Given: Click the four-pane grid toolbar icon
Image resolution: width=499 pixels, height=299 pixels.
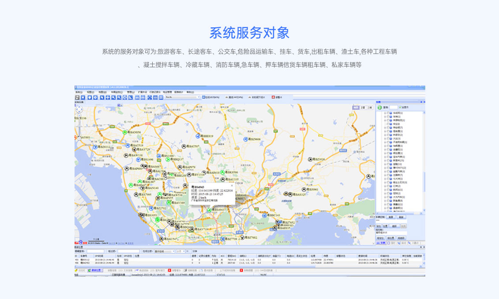Looking at the screenshot, I should (x=161, y=97).
